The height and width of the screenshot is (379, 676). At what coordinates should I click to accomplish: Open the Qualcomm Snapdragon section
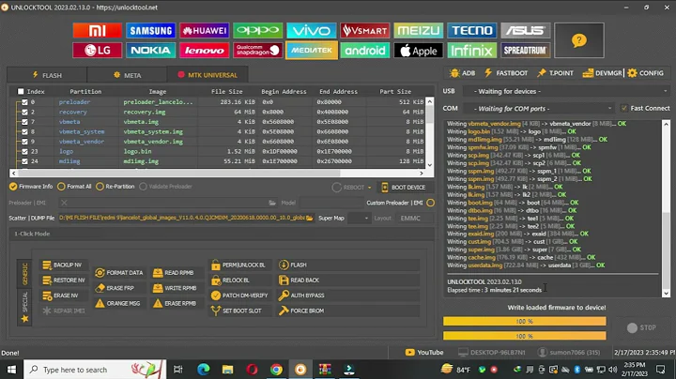coord(258,51)
